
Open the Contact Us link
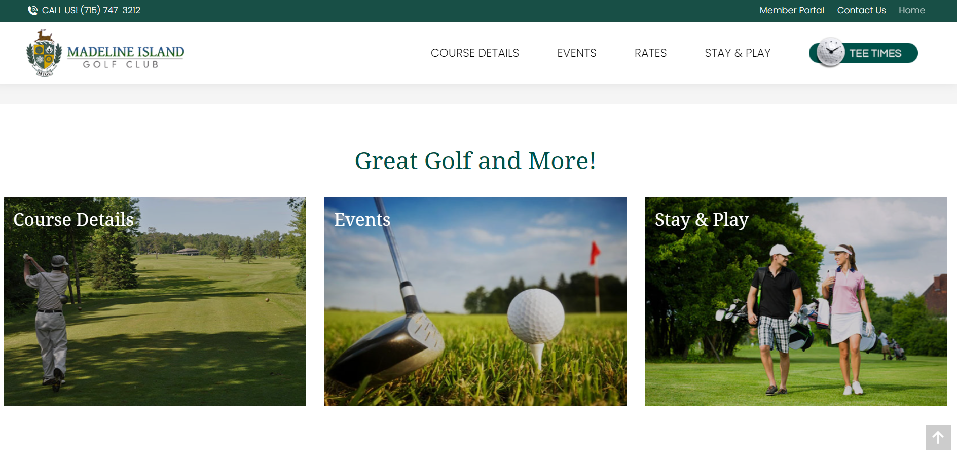pyautogui.click(x=861, y=10)
